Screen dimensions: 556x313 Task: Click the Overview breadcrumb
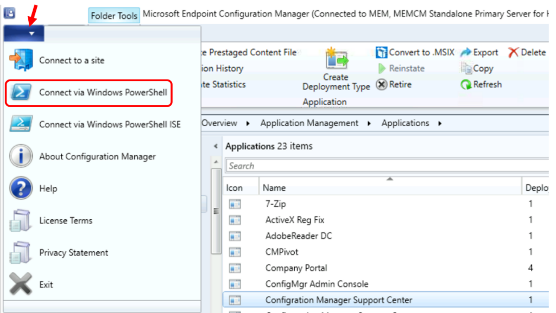(x=219, y=123)
